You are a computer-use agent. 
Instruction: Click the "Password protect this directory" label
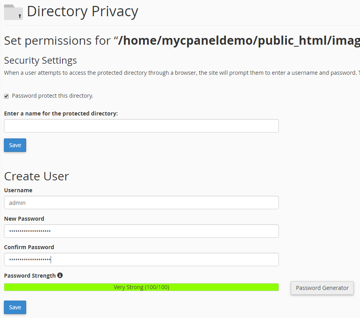[53, 96]
